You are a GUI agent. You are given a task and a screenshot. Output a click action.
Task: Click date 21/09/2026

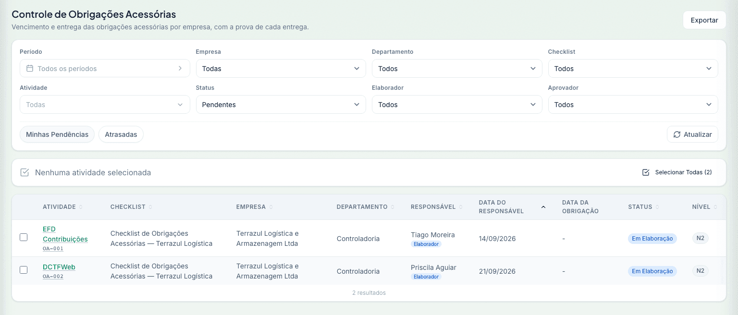pyautogui.click(x=497, y=271)
